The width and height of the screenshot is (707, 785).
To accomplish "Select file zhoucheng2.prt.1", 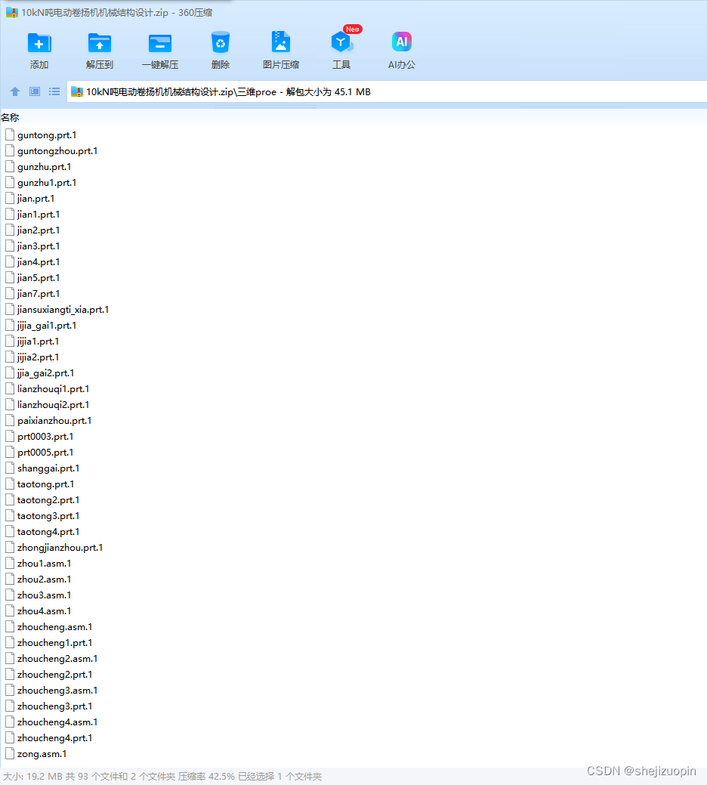I will pos(49,675).
